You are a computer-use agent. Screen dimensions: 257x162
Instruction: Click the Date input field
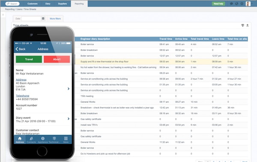pos(31,18)
